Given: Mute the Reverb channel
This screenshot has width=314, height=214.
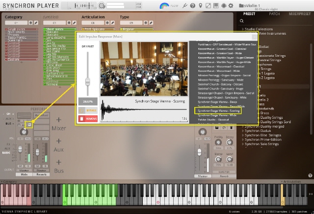Looking at the screenshot, I should tap(37, 166).
